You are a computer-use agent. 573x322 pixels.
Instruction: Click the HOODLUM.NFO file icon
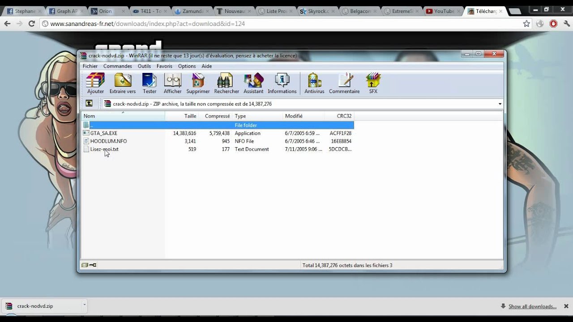(86, 141)
